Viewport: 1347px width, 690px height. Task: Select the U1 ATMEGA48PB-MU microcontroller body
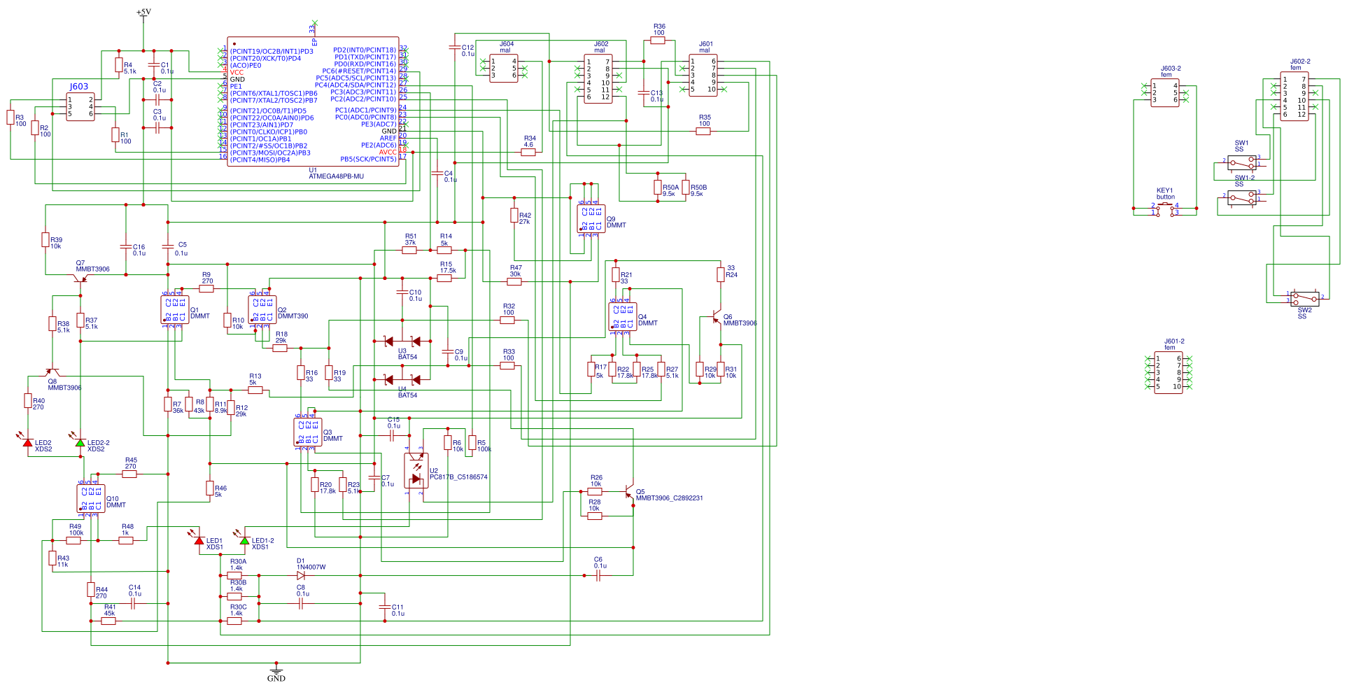pyautogui.click(x=313, y=101)
